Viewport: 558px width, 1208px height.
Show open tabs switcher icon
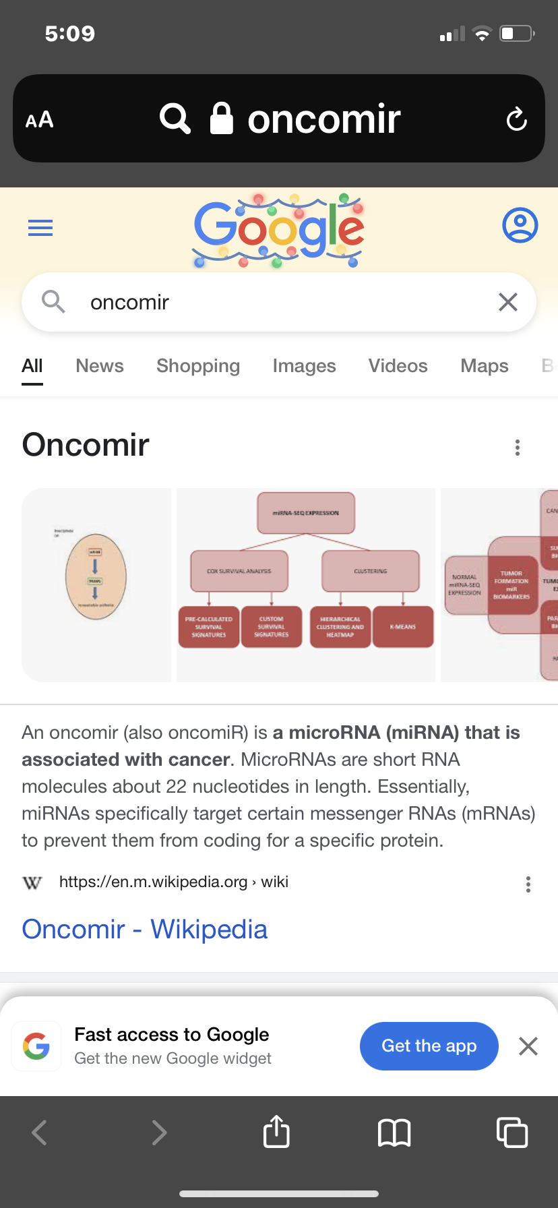511,1132
